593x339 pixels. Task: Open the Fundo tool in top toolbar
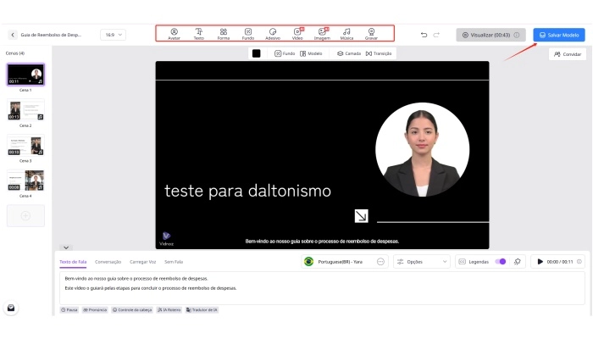tap(248, 34)
